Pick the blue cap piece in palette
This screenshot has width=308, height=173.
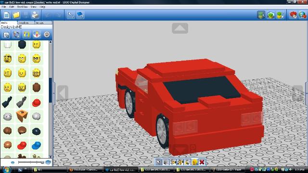37,145
